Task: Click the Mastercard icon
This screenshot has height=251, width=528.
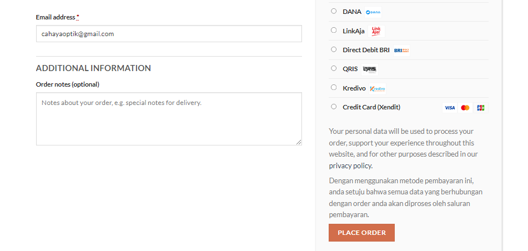Action: tap(465, 108)
